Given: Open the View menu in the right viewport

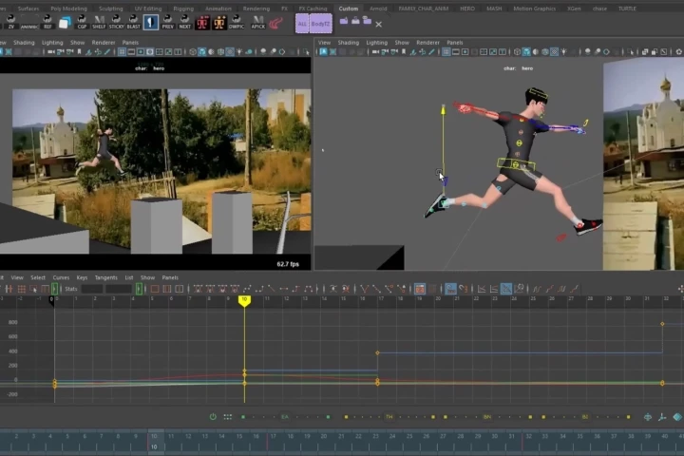Looking at the screenshot, I should point(324,43).
